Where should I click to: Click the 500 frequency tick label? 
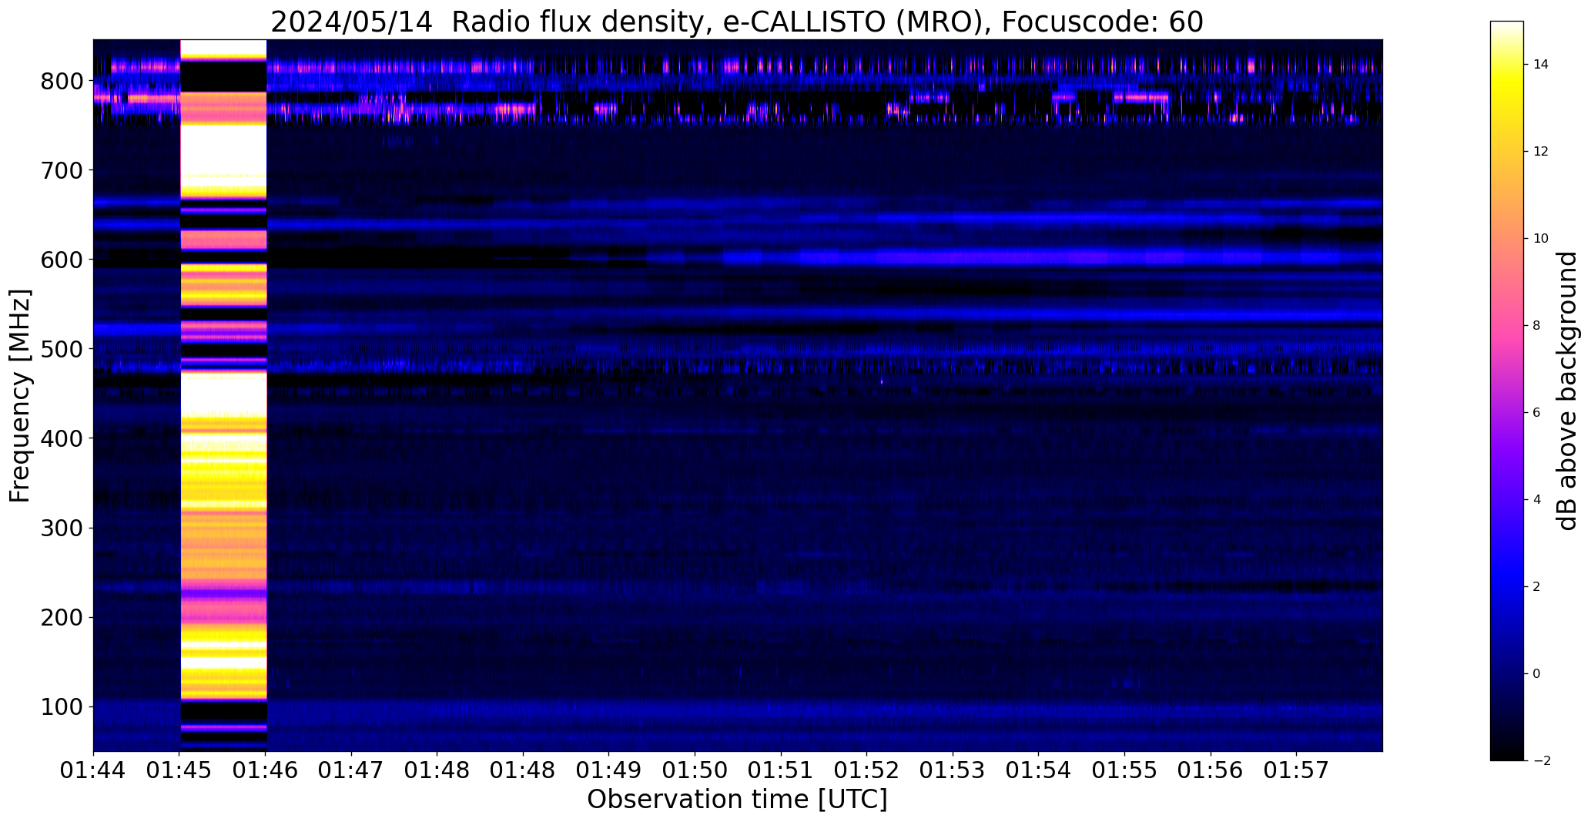coord(62,349)
